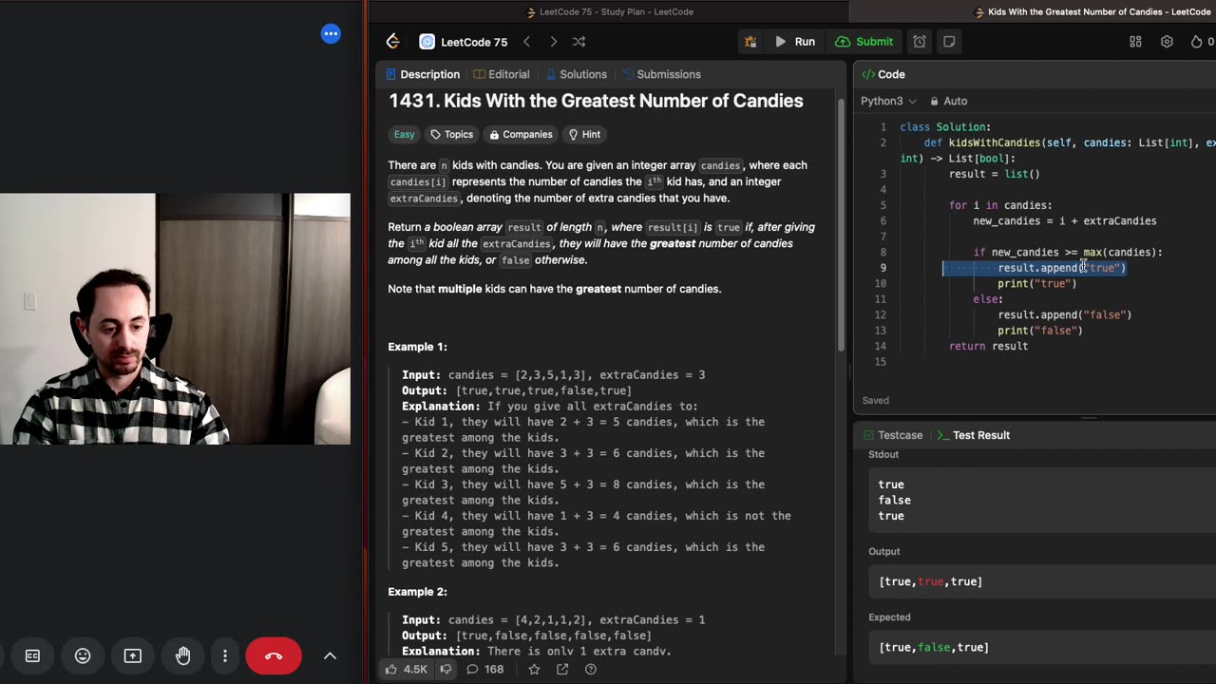Raise hand in the call
The width and height of the screenshot is (1216, 684).
182,655
